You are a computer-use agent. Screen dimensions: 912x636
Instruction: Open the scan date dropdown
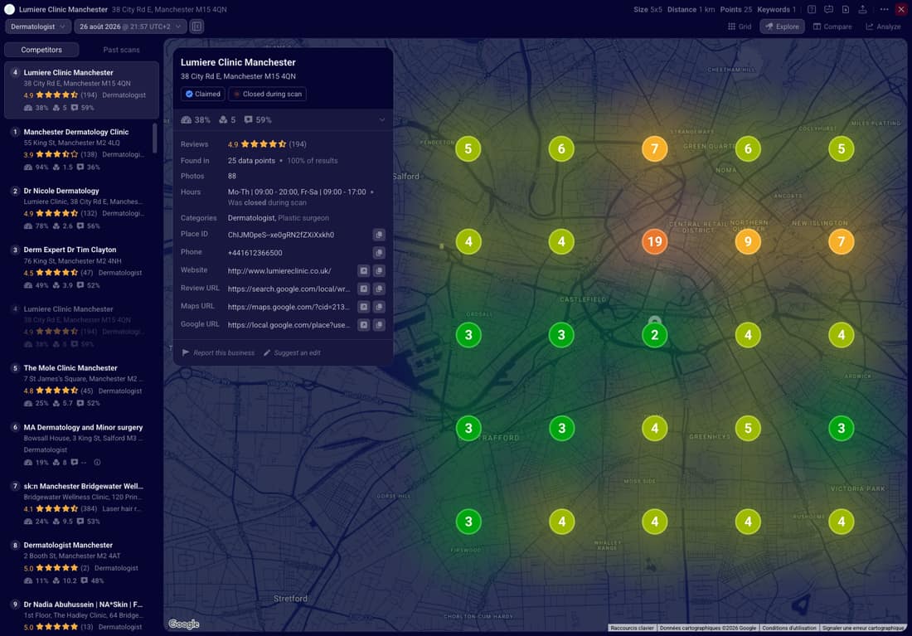[130, 27]
